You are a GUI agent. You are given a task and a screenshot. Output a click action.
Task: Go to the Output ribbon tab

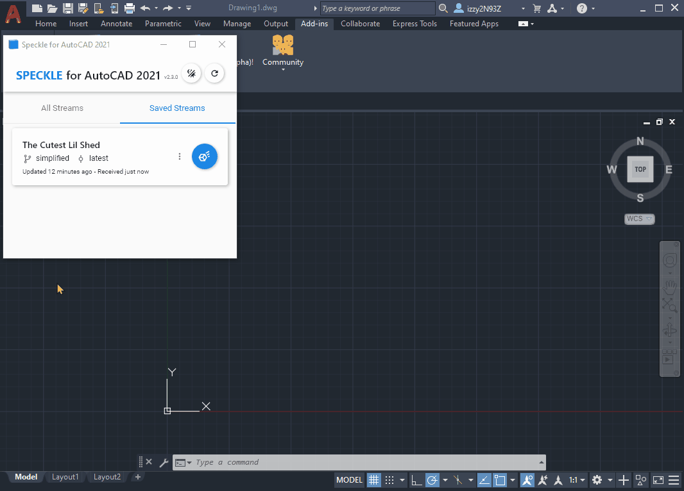click(x=276, y=24)
